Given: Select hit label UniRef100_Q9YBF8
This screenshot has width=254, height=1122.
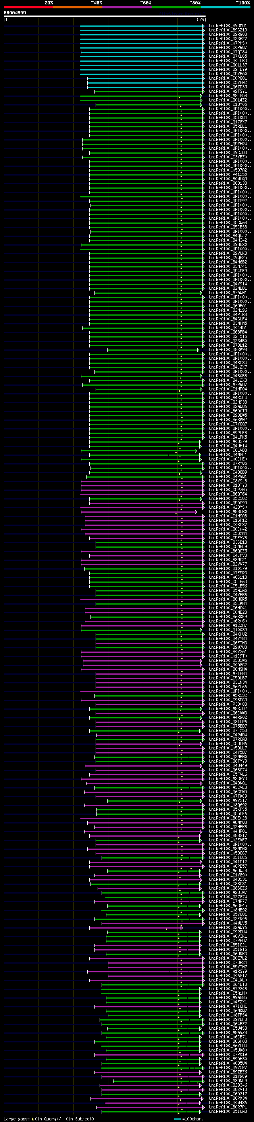Looking at the screenshot, I should click(227, 1019).
